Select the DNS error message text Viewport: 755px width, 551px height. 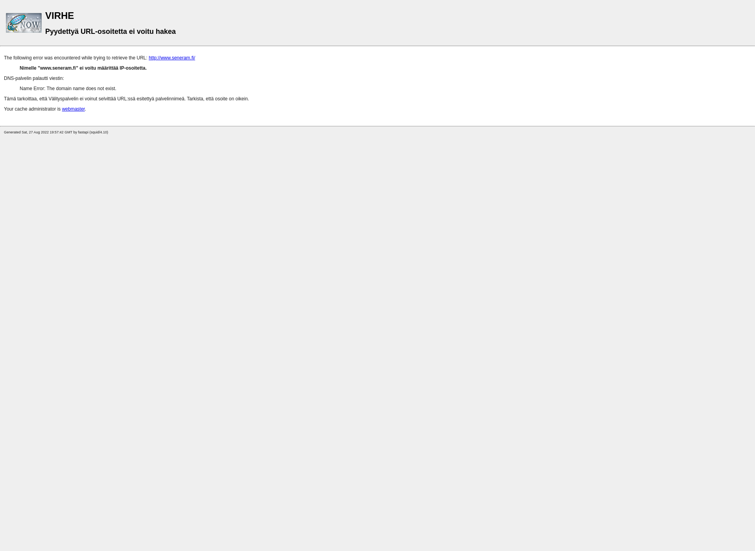(x=68, y=89)
